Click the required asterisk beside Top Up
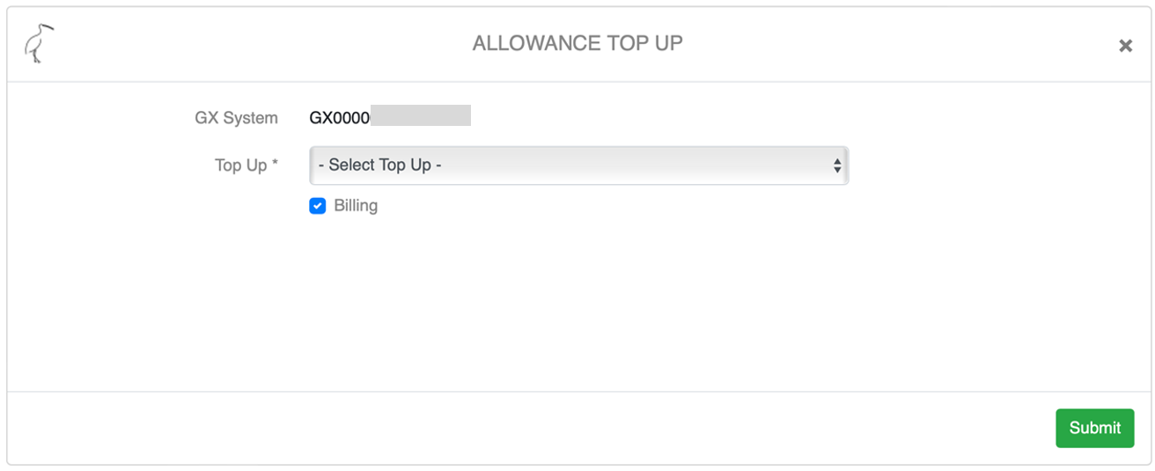The height and width of the screenshot is (471, 1155). 275,165
